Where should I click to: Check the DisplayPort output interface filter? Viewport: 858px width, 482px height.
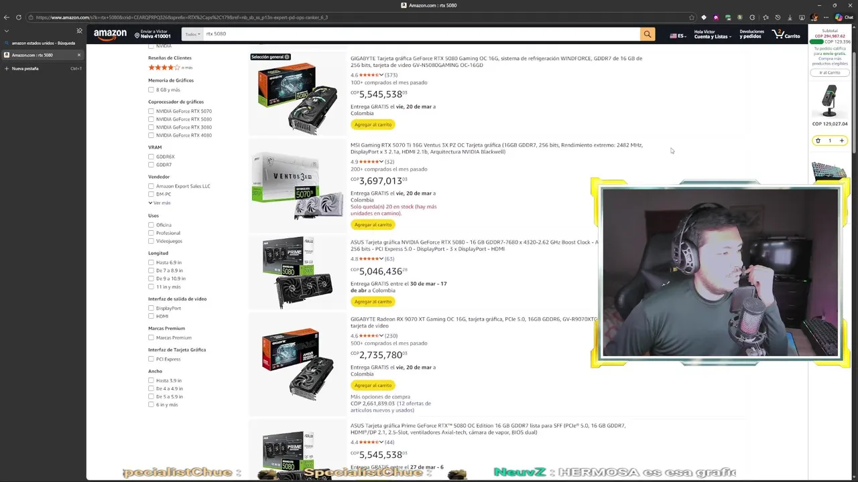[x=151, y=308]
